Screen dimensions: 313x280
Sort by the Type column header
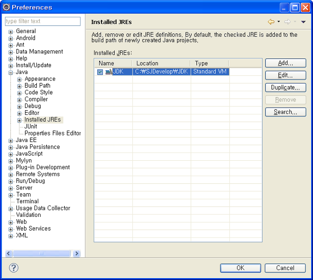(210, 63)
